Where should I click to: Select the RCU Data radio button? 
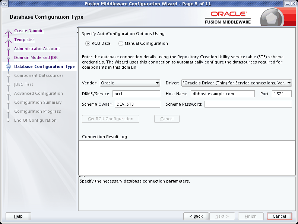pos(88,44)
